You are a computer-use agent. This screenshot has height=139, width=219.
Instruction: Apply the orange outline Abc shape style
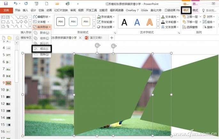click(86, 21)
